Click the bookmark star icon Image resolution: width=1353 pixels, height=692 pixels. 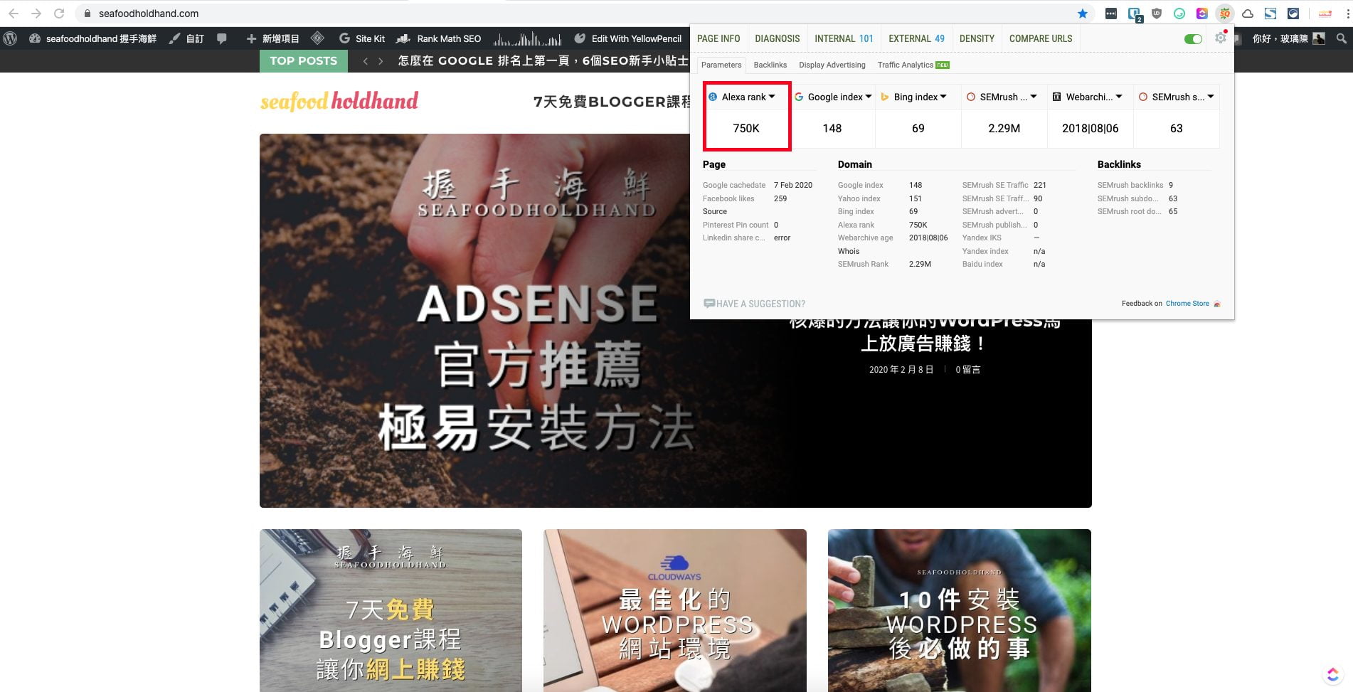[1082, 14]
